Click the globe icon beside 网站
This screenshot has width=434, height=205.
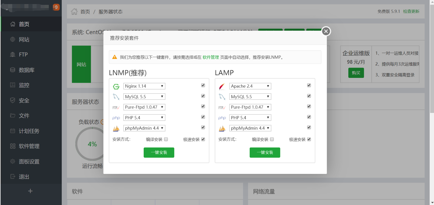12,39
